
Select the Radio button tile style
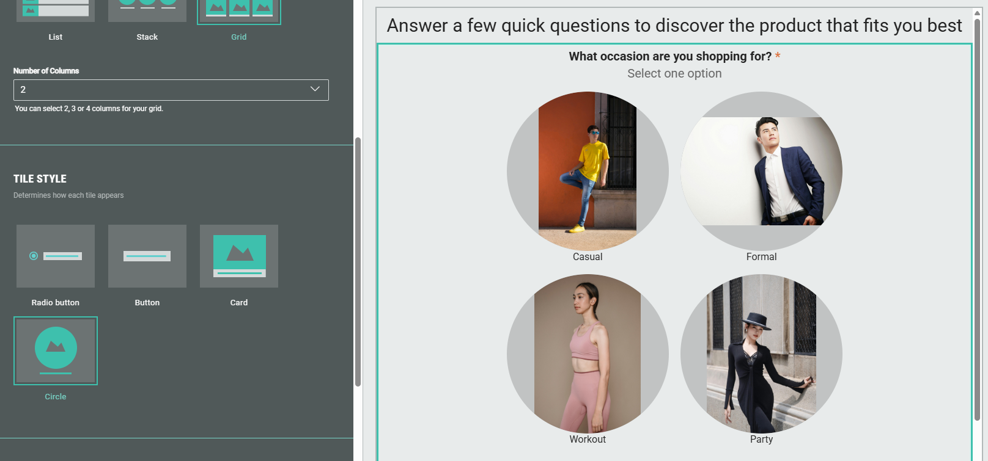(x=56, y=256)
